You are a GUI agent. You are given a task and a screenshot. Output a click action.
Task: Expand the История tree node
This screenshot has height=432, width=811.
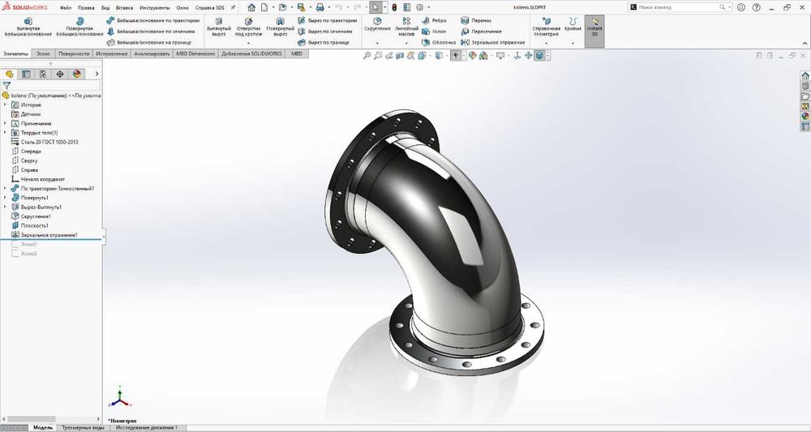(5, 105)
